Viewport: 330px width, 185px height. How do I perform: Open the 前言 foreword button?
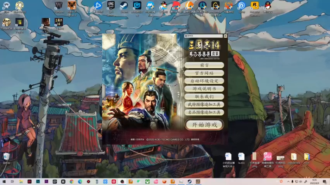point(204,65)
